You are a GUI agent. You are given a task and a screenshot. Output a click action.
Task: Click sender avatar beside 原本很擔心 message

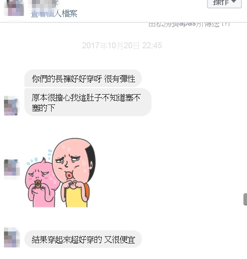11,106
